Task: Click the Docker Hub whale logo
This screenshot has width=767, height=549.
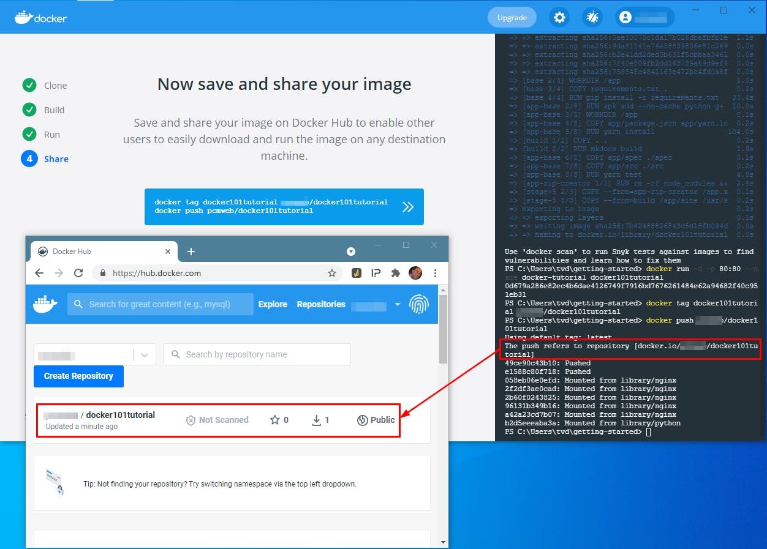Action: click(45, 304)
